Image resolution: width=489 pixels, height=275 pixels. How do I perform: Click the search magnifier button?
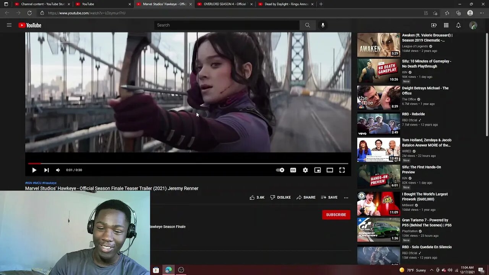coord(307,25)
